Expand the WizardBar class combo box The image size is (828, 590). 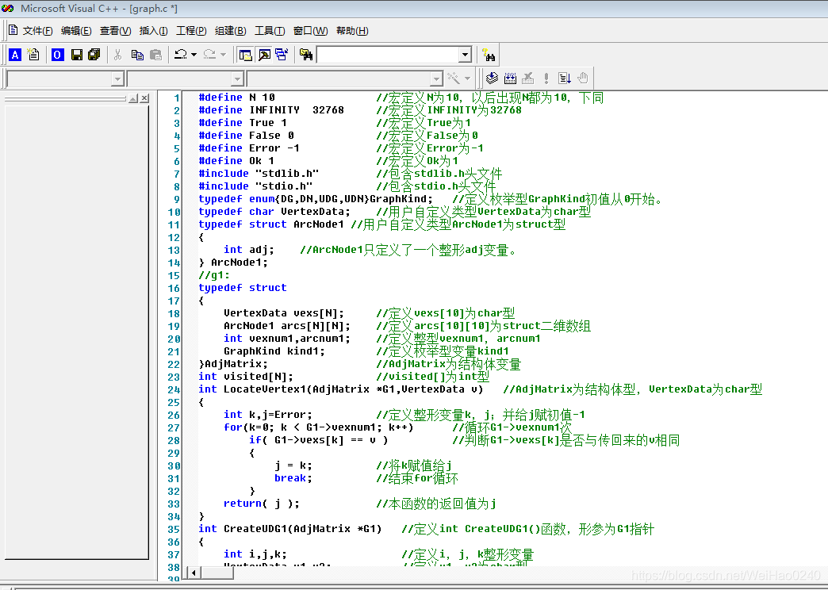tap(117, 79)
